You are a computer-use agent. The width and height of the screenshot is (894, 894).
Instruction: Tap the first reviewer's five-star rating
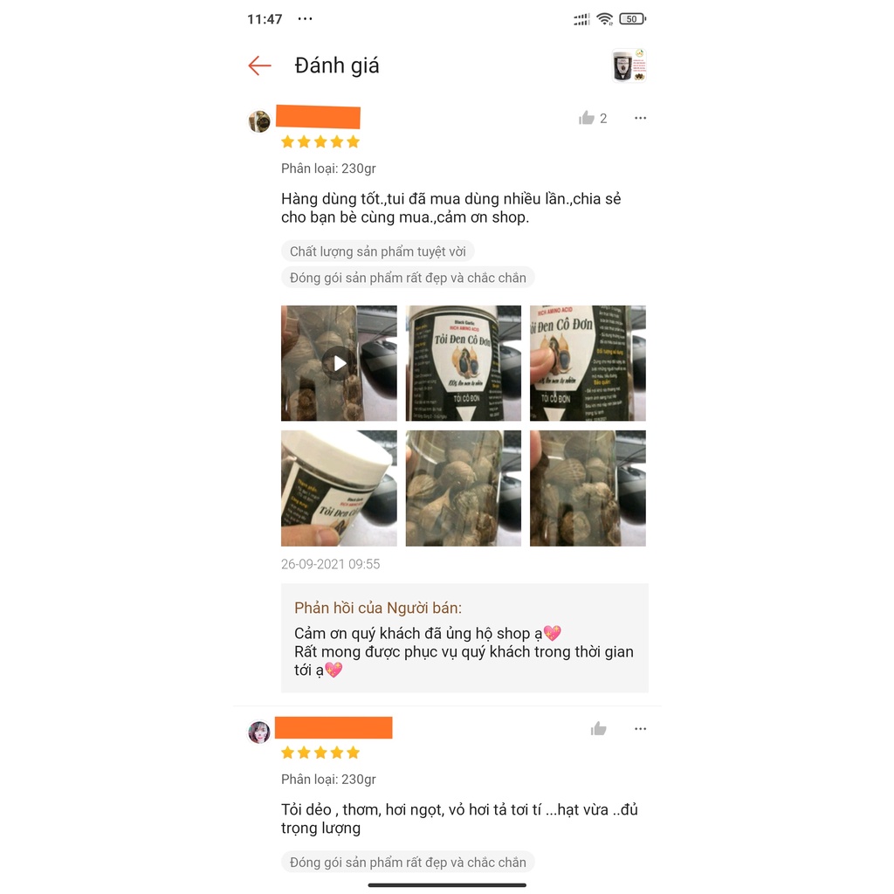click(x=320, y=142)
